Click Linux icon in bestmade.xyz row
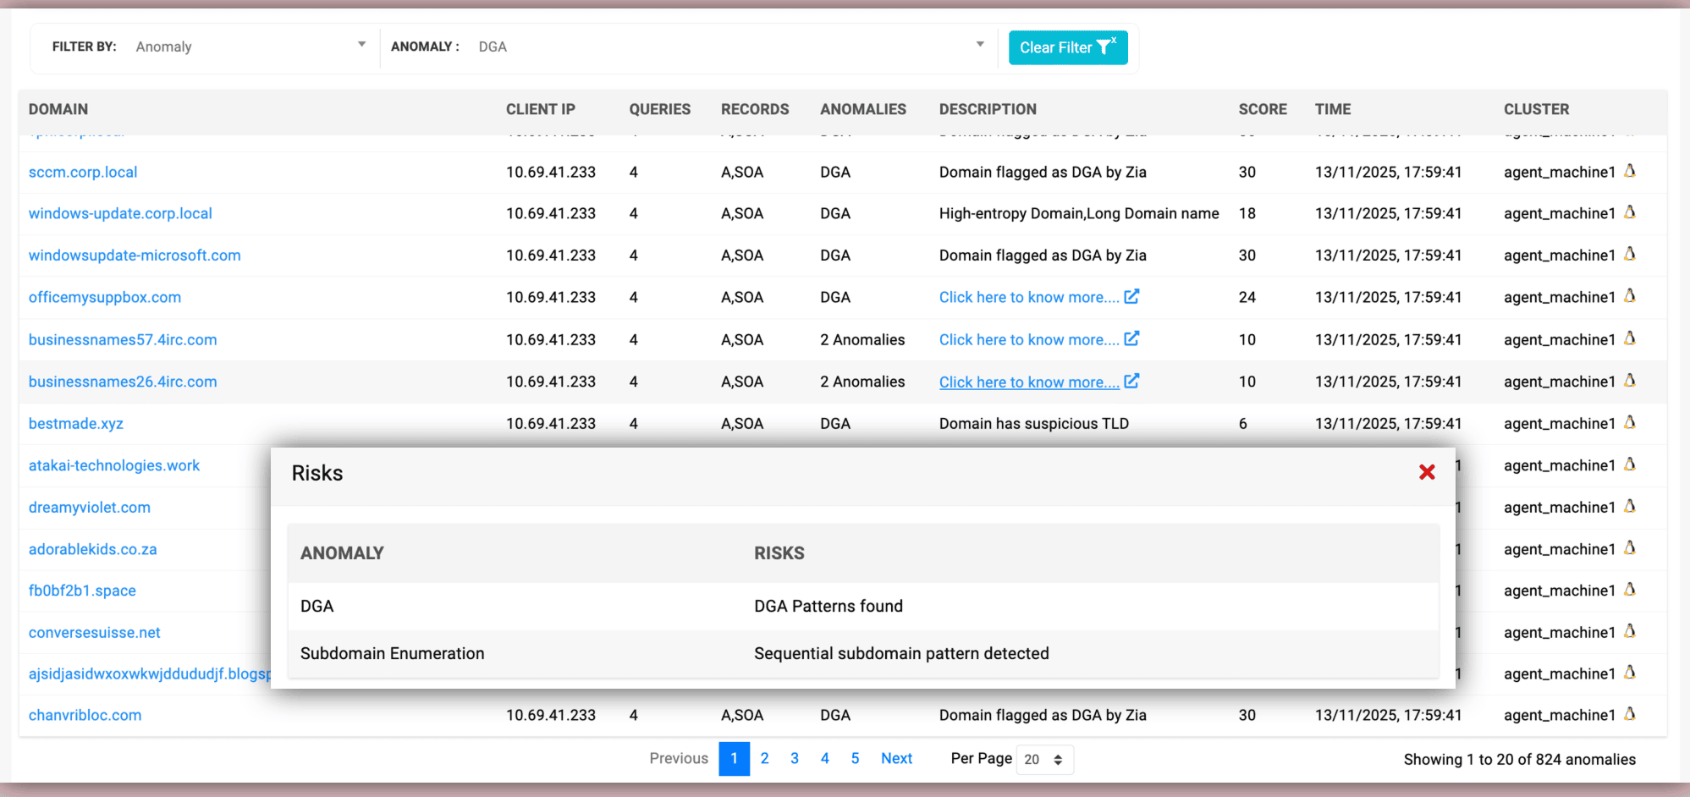The image size is (1690, 797). pos(1630,422)
